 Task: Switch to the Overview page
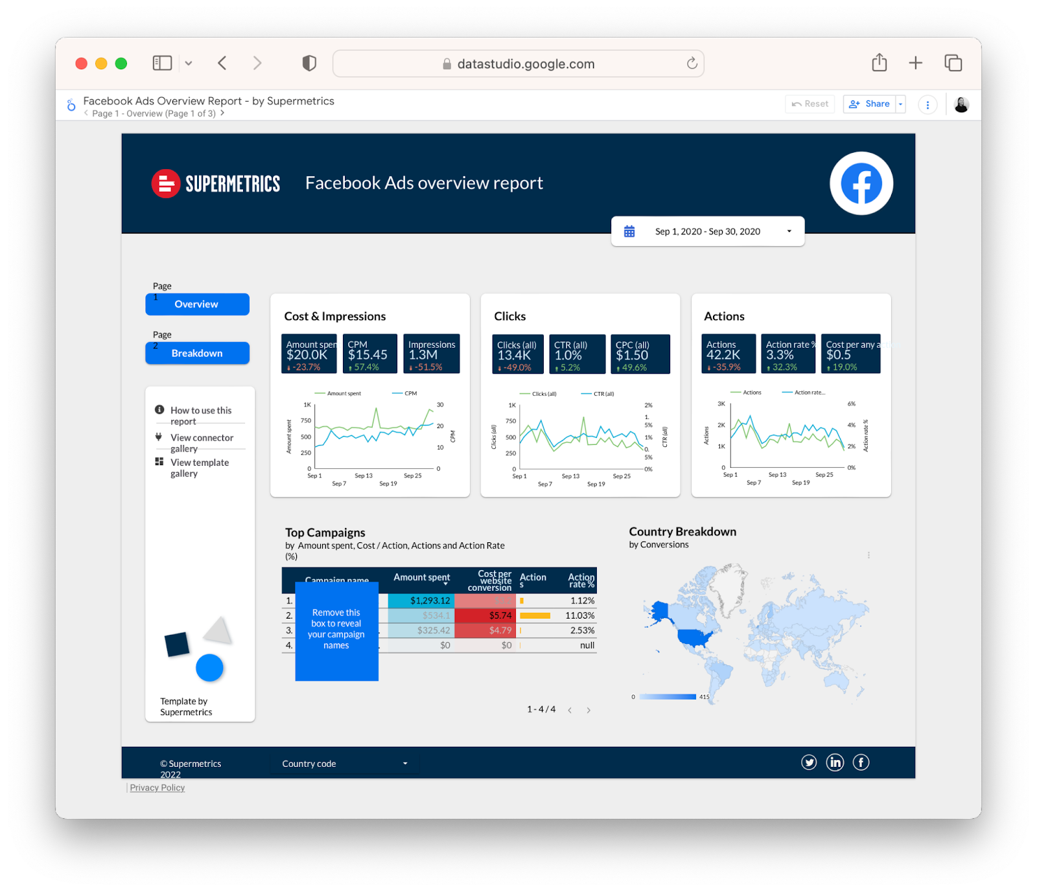click(x=197, y=304)
